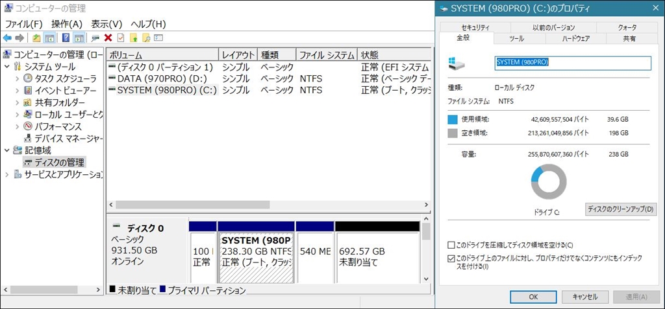Switch to the ツール tab
Image resolution: width=665 pixels, height=309 pixels.
pos(516,38)
